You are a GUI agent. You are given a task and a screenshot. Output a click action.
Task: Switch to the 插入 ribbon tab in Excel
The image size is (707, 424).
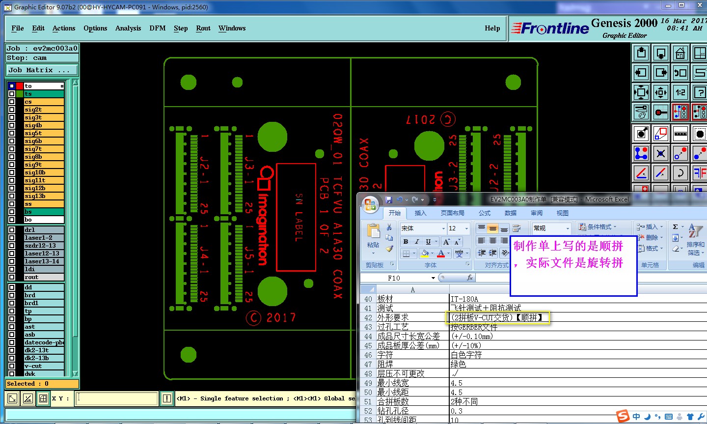pyautogui.click(x=421, y=213)
